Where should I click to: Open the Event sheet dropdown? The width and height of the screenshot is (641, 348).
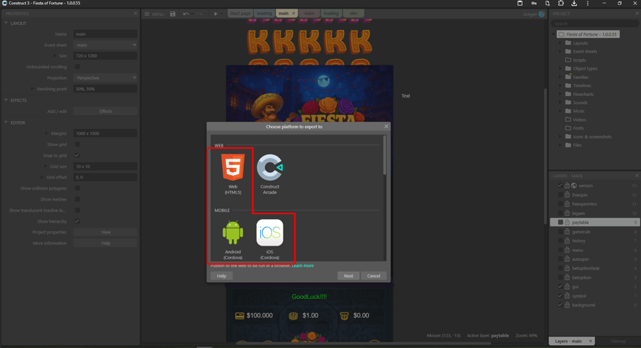[105, 45]
